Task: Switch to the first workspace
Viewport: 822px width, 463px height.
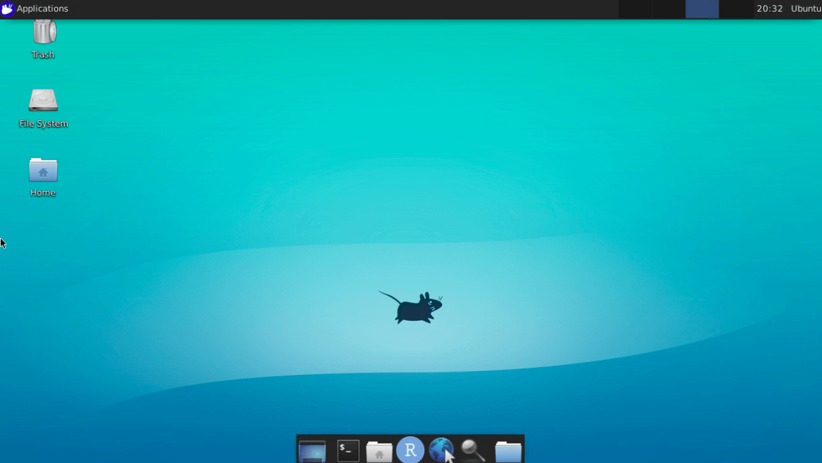Action: coord(635,9)
